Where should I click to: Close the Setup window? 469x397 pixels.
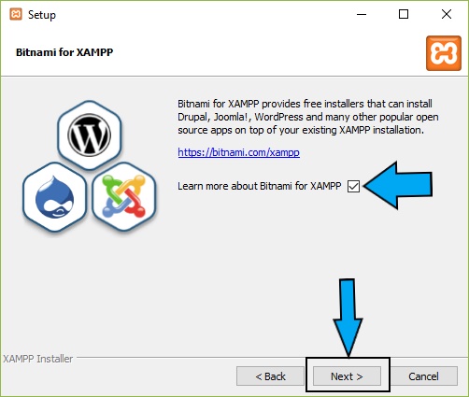447,14
